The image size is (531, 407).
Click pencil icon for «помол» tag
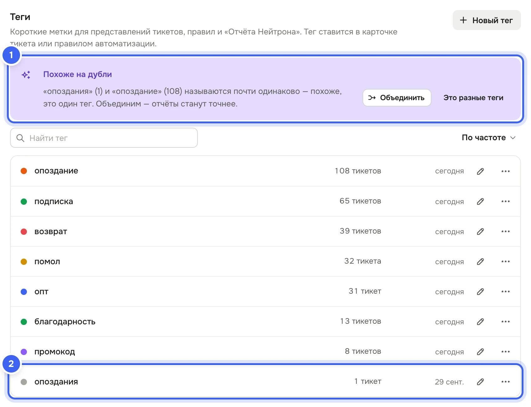tap(481, 261)
